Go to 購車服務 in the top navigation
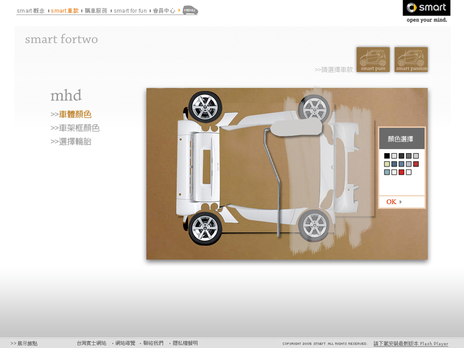 tap(96, 11)
